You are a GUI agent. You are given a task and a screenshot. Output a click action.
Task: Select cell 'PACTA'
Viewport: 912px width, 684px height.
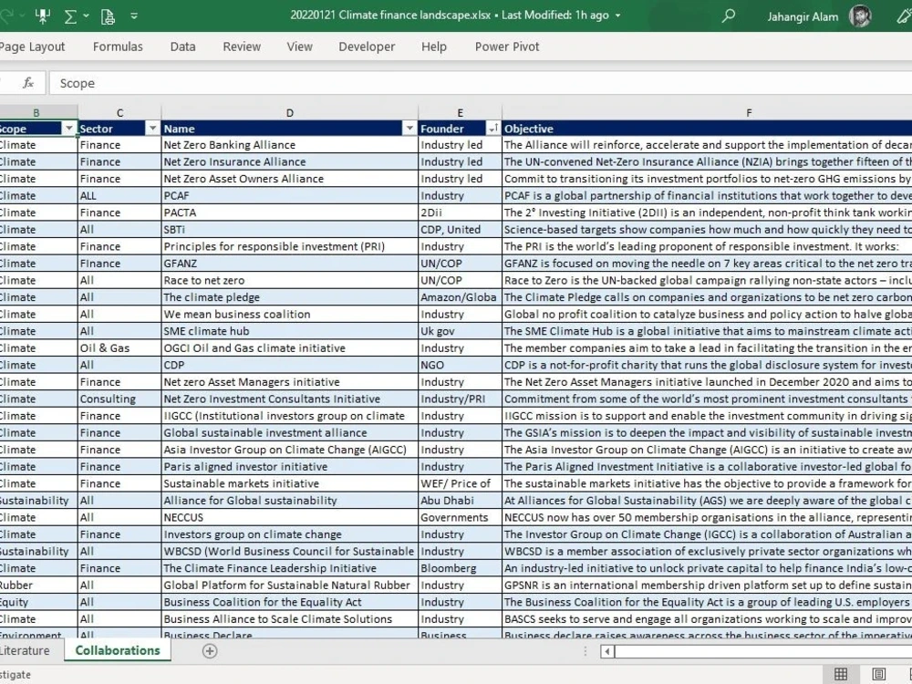pos(290,212)
